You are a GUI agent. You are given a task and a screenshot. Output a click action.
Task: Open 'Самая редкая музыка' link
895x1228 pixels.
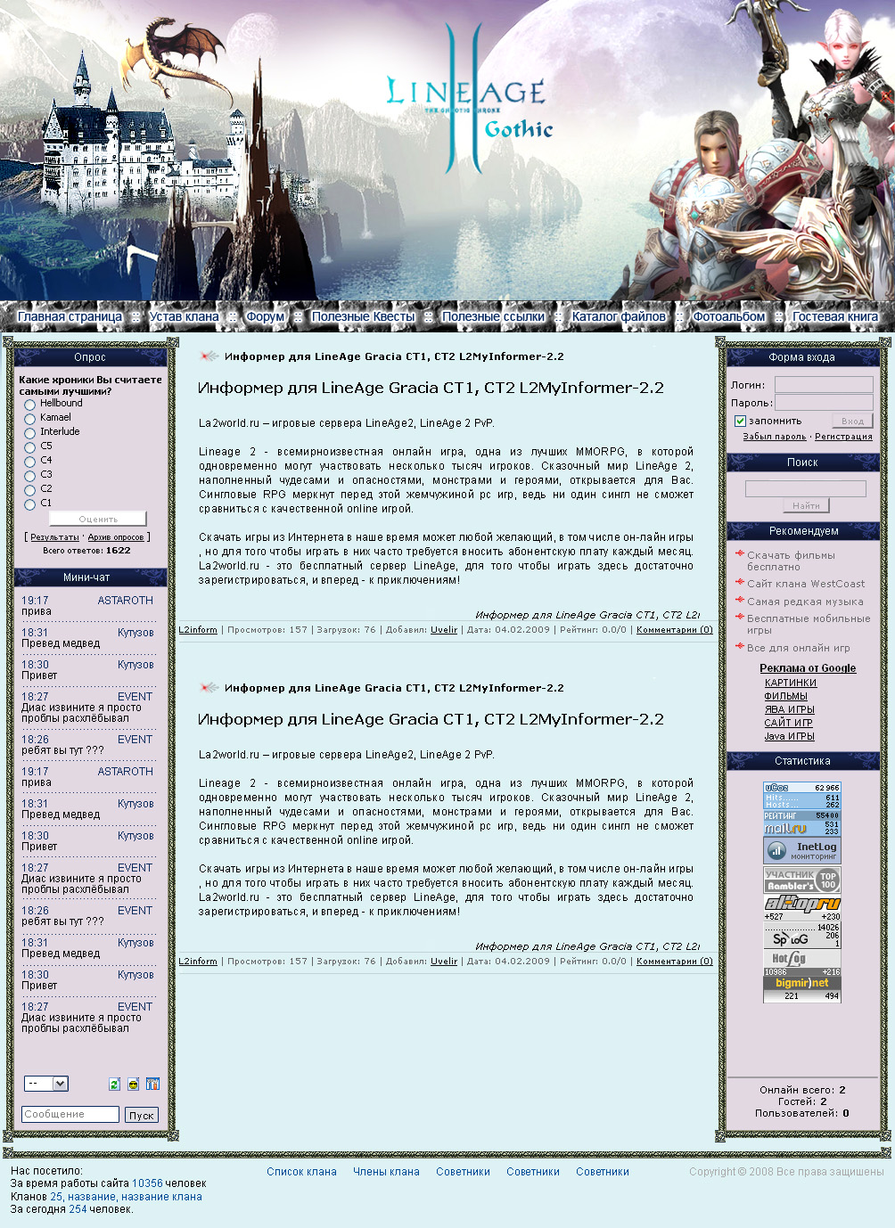click(805, 602)
